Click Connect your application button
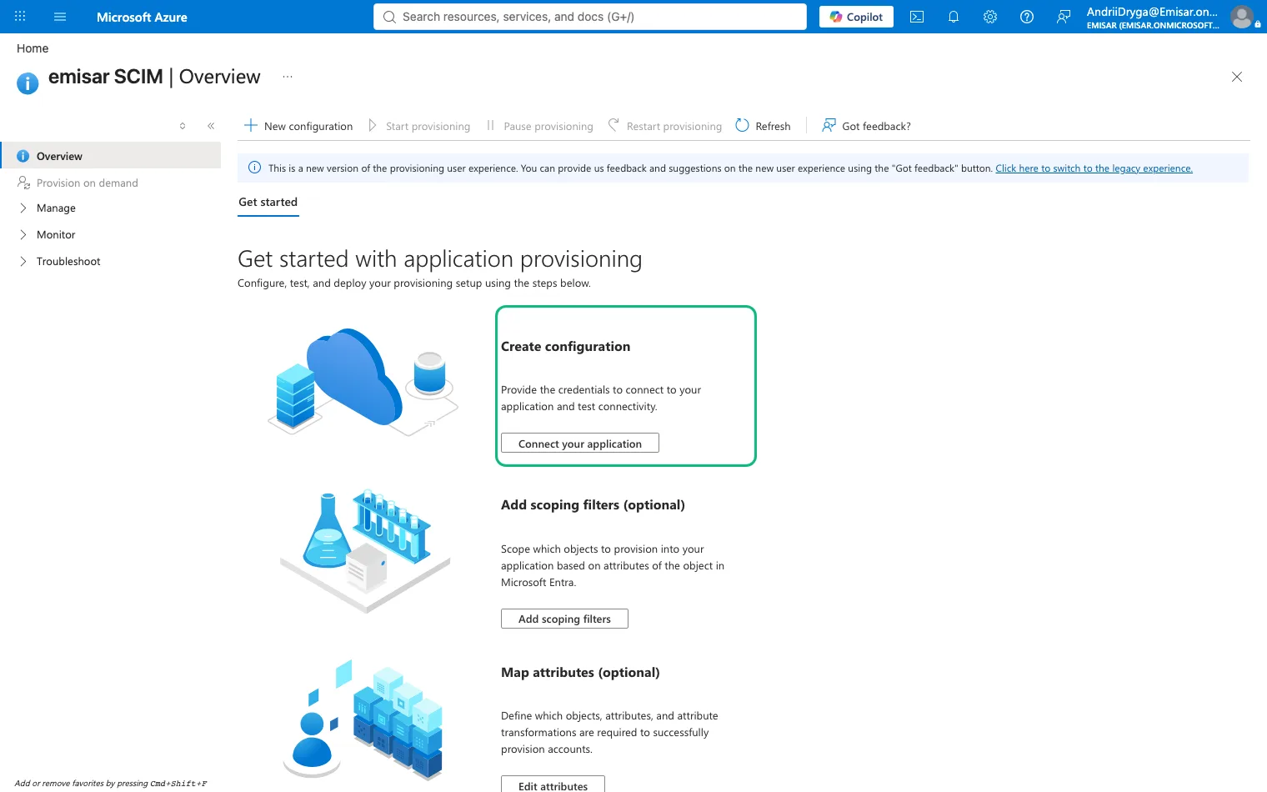Image resolution: width=1267 pixels, height=792 pixels. pos(580,444)
